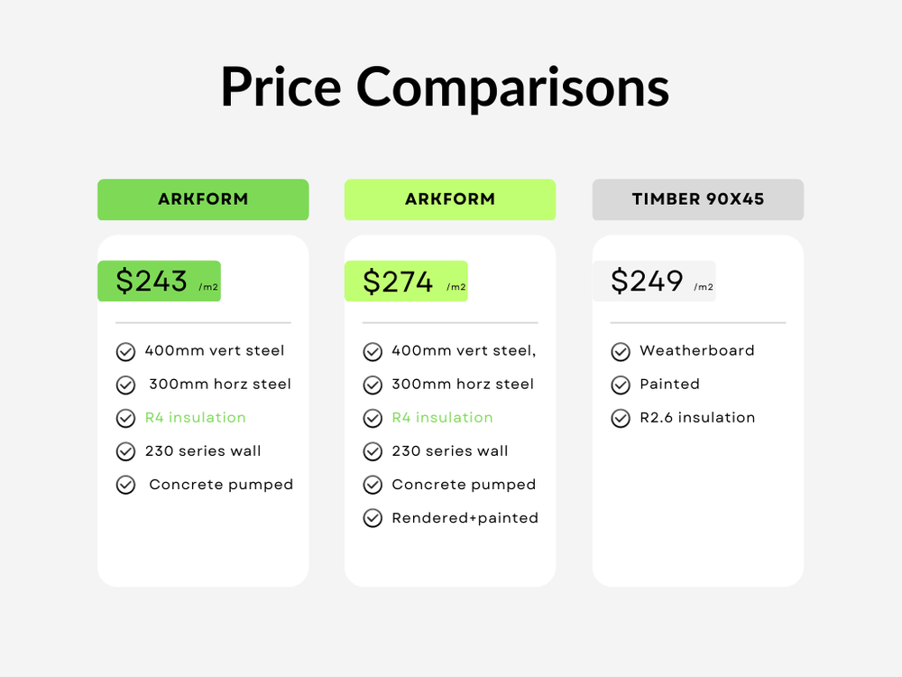Toggle Concrete pumped check in $243 card
Image resolution: width=902 pixels, height=677 pixels.
point(125,485)
